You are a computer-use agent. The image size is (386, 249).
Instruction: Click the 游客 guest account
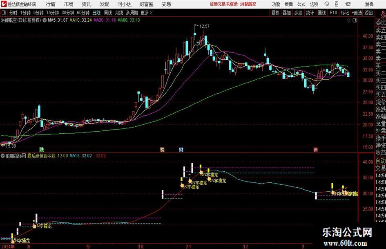coord(369,4)
